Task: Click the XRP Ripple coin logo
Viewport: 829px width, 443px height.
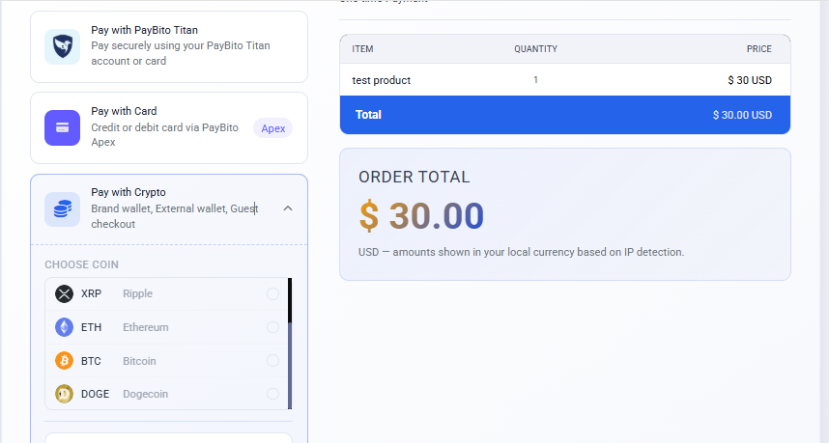Action: (x=65, y=293)
